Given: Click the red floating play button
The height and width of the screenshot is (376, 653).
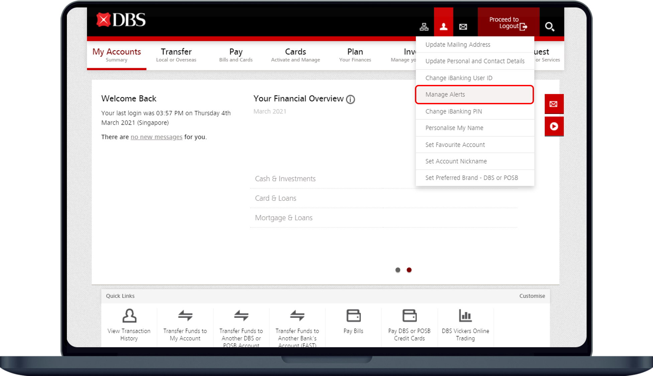Looking at the screenshot, I should 554,126.
